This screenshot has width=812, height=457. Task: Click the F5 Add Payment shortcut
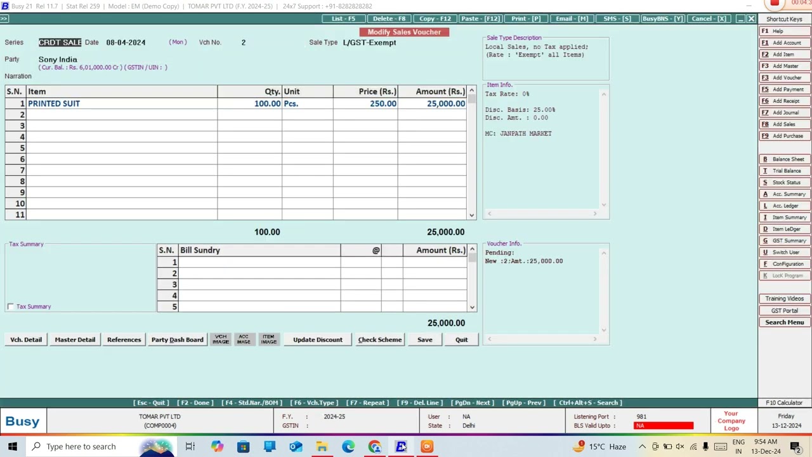tap(785, 89)
